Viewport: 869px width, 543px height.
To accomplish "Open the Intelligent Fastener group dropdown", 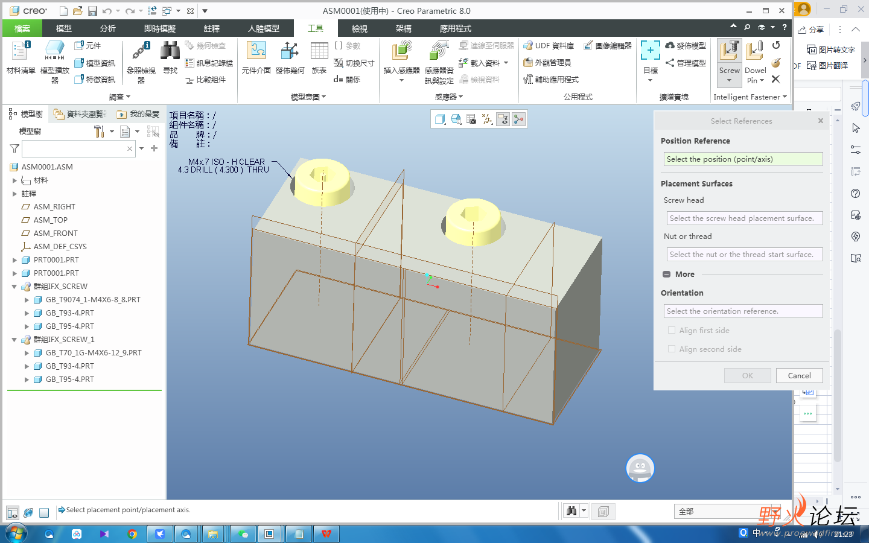I will [x=785, y=97].
